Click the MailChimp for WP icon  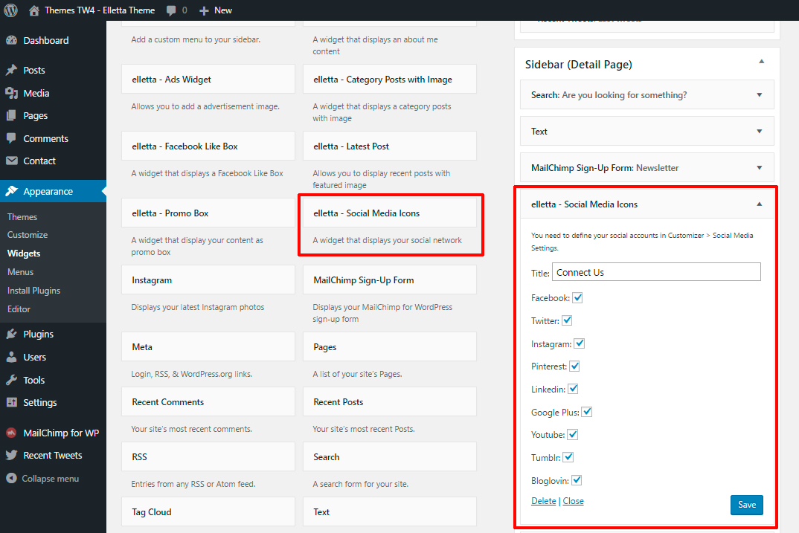pyautogui.click(x=11, y=433)
